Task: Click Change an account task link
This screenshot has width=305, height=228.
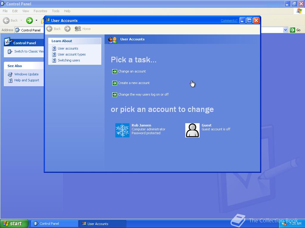Action: click(x=132, y=71)
